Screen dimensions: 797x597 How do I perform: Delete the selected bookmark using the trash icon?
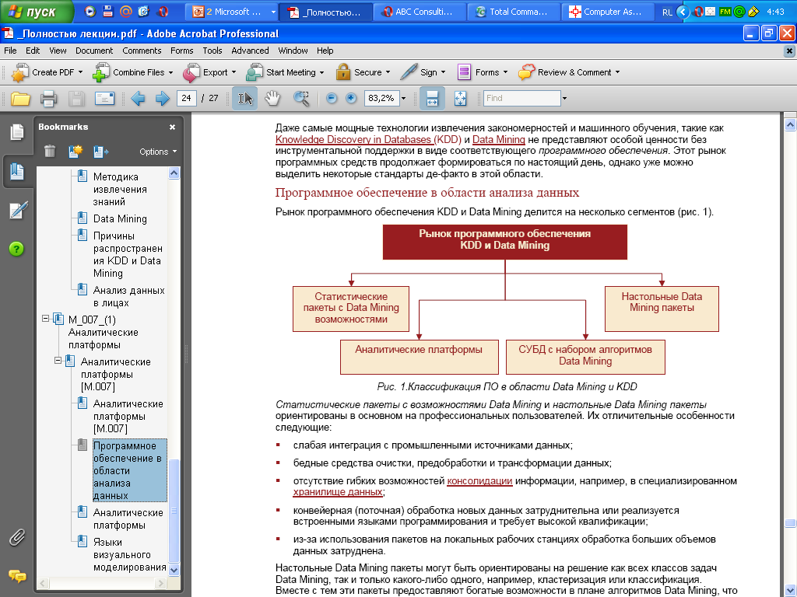tap(49, 152)
